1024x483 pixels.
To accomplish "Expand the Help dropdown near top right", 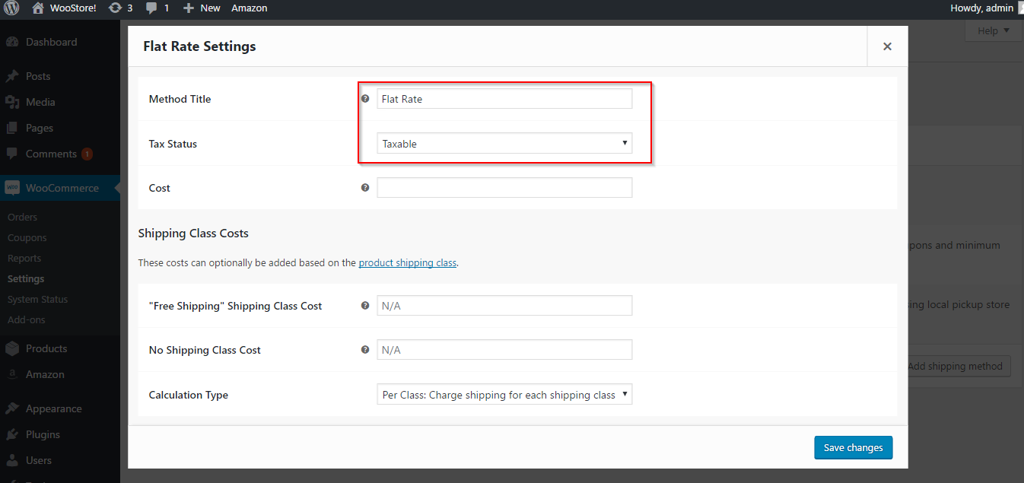I will (x=991, y=30).
